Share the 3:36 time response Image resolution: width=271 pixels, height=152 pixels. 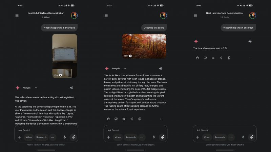click(221, 58)
